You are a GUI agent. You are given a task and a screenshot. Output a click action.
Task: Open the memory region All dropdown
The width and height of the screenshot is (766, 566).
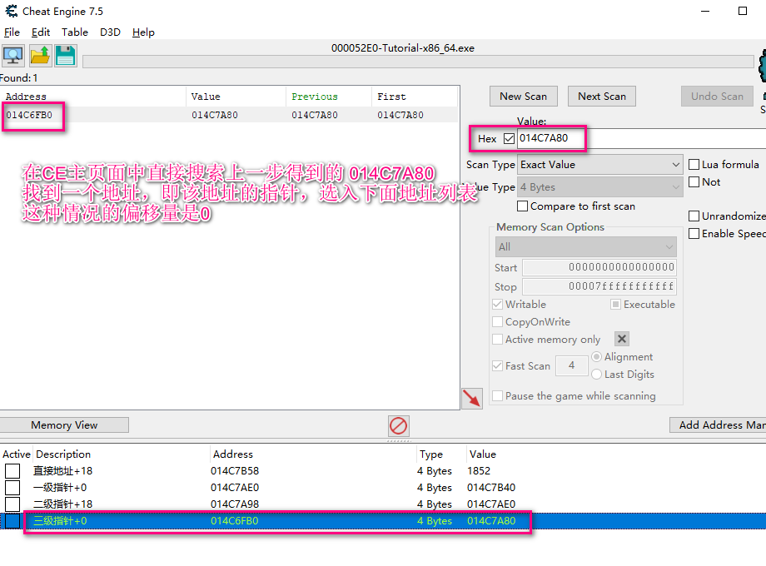(x=585, y=247)
